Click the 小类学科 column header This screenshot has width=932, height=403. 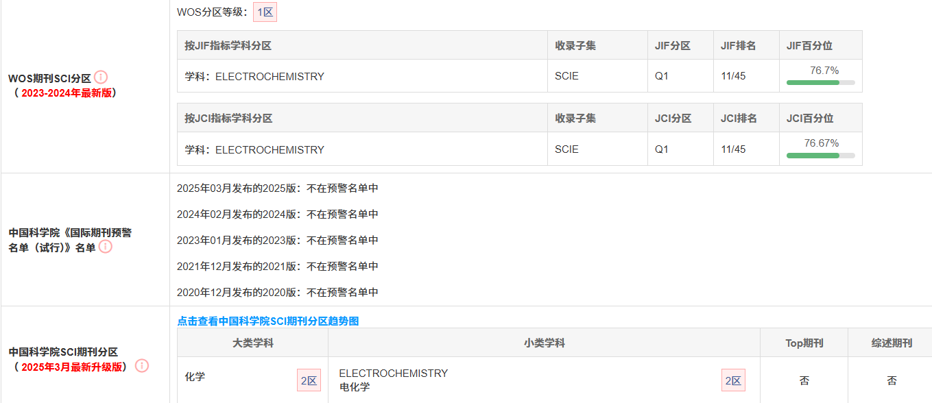tap(544, 343)
